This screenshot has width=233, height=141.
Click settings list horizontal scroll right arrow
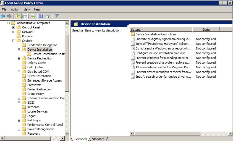coord(230,134)
